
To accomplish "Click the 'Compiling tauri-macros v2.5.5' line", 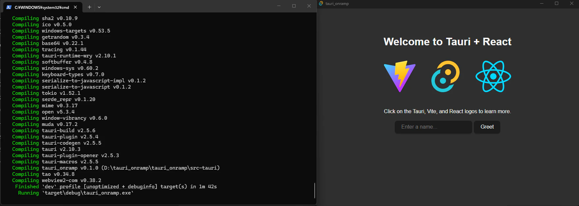I will 55,162.
